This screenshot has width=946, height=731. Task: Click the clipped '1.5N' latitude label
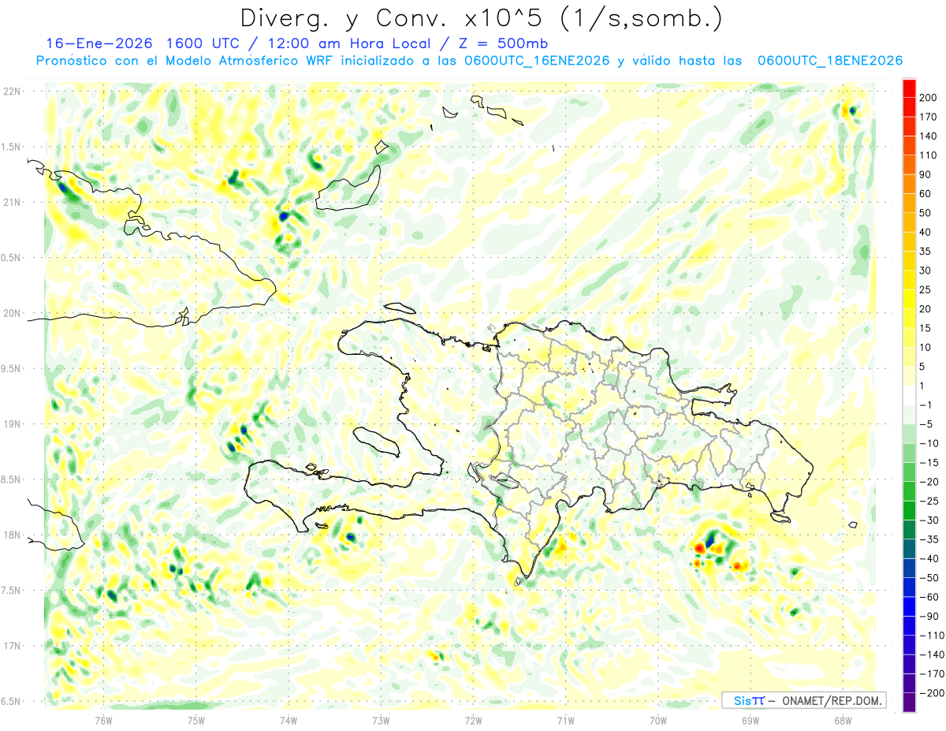pyautogui.click(x=11, y=147)
